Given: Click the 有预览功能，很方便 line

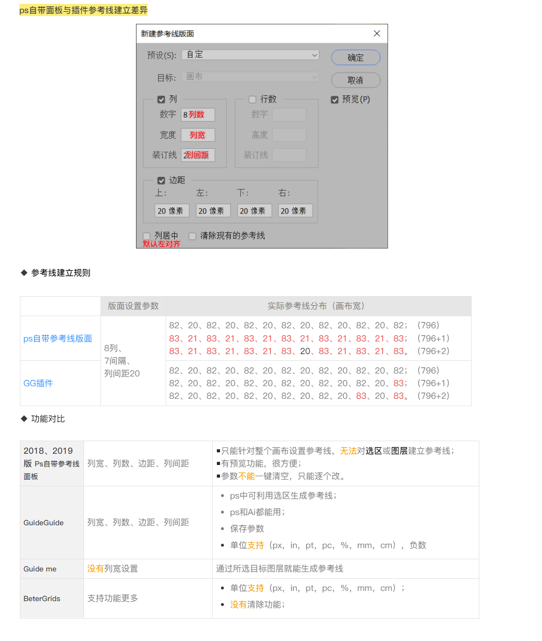Looking at the screenshot, I should point(261,463).
